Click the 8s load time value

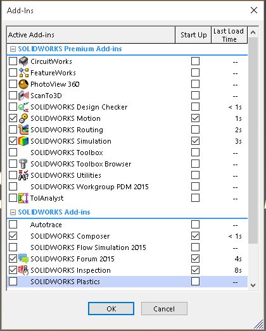click(238, 270)
